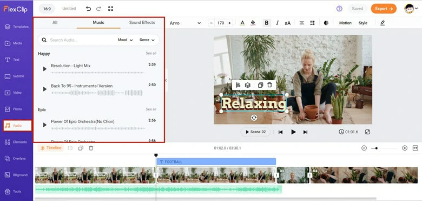The image size is (422, 201).
Task: Open the Text sidebar panel
Action: click(12, 60)
